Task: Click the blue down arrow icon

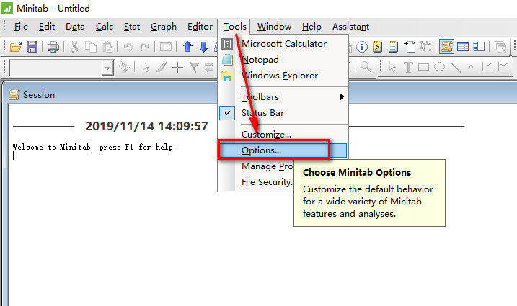Action: pos(203,47)
